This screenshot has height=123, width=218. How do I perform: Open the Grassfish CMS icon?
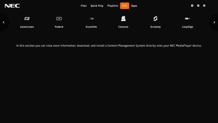pos(91,18)
